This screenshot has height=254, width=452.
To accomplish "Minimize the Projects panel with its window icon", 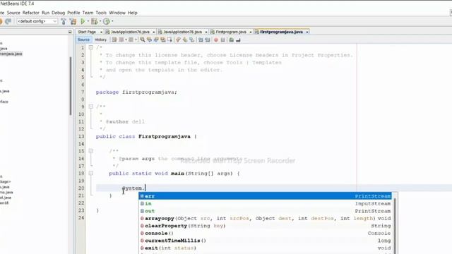I will tap(70, 32).
